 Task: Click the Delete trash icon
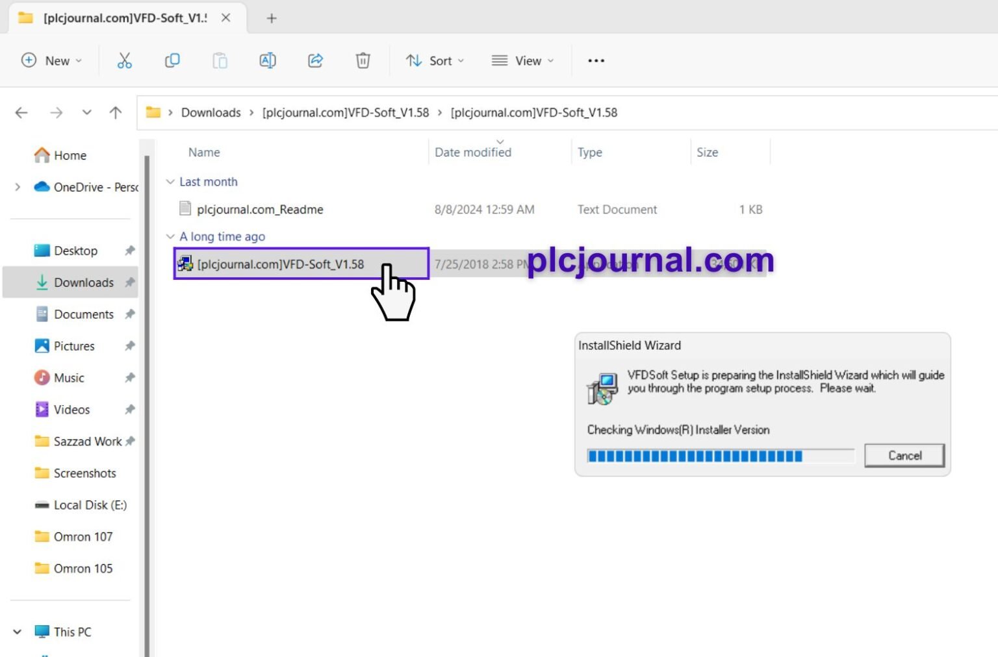[363, 61]
